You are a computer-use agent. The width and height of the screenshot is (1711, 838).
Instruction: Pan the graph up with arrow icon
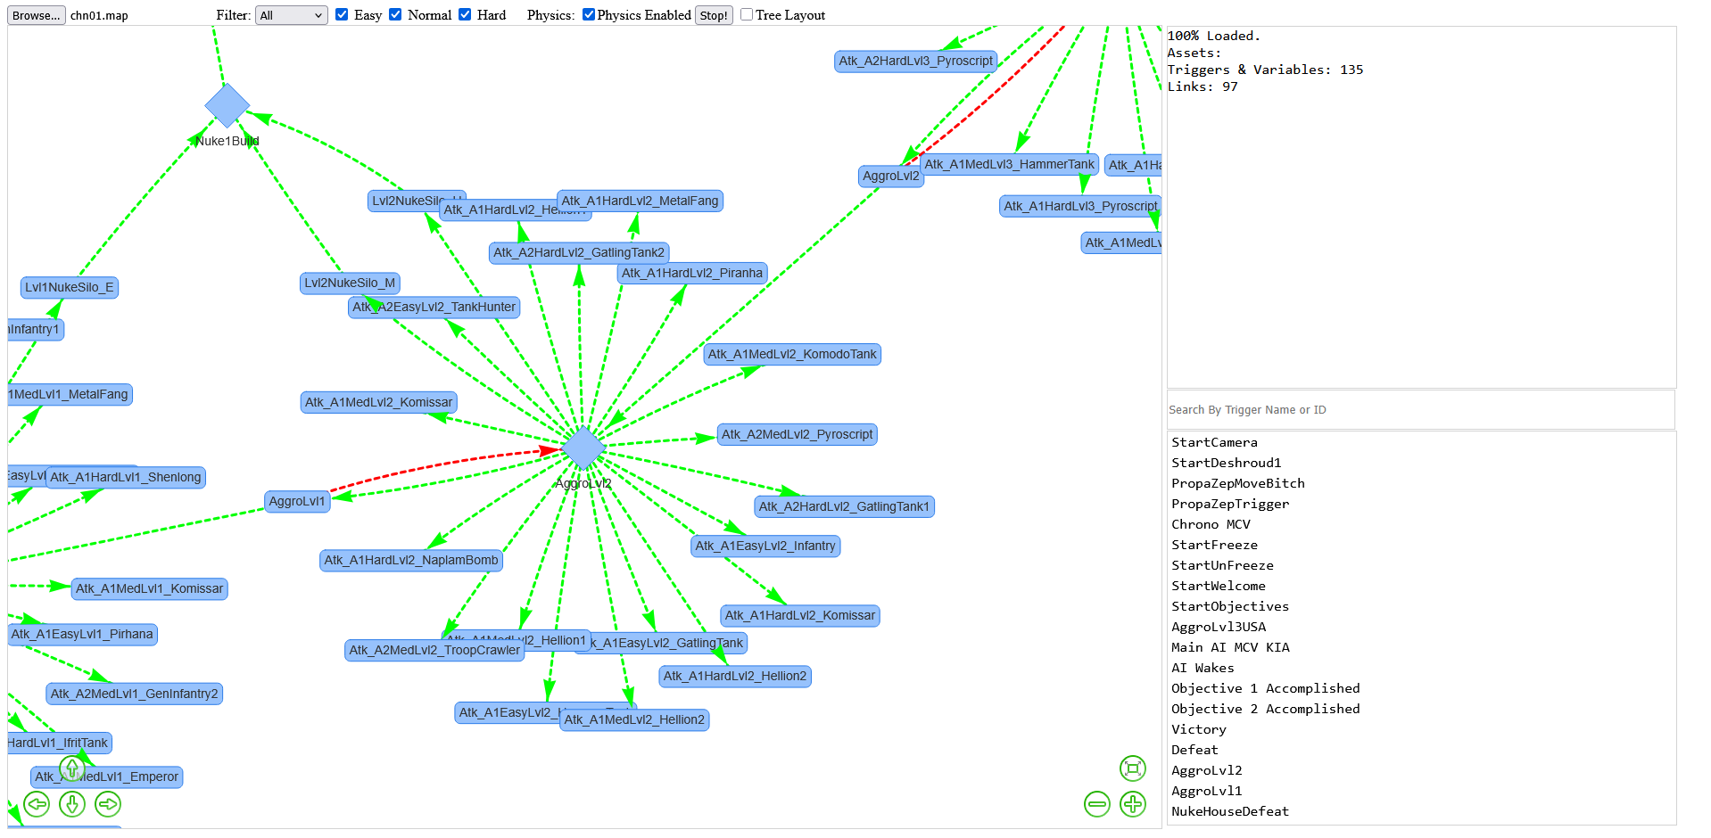pyautogui.click(x=72, y=768)
